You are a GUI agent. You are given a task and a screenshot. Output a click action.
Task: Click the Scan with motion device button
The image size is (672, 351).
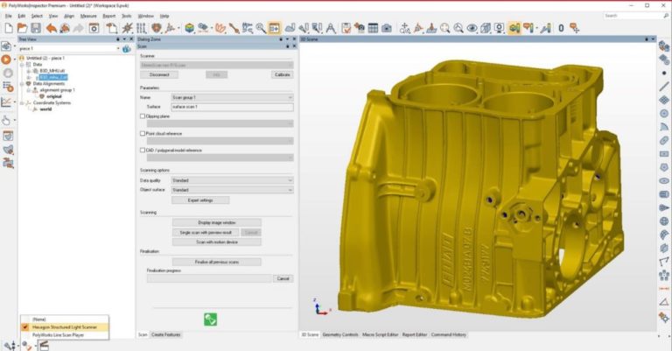click(217, 242)
